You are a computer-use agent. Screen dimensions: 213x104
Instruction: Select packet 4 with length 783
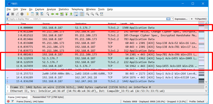tap(102, 39)
